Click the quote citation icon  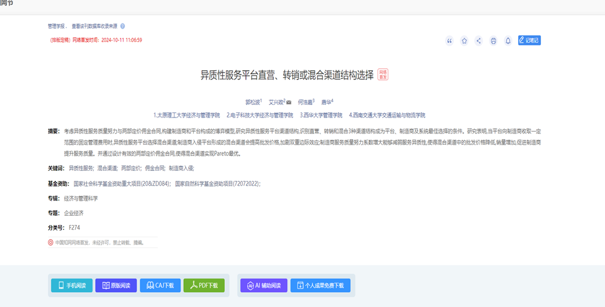450,41
